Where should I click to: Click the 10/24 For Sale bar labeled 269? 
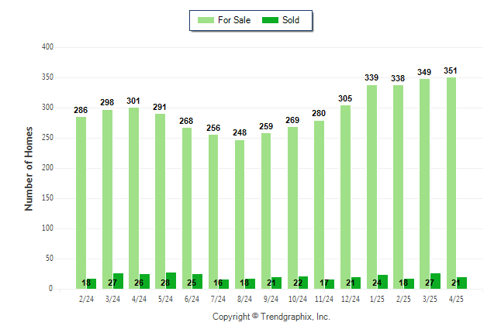tap(292, 208)
